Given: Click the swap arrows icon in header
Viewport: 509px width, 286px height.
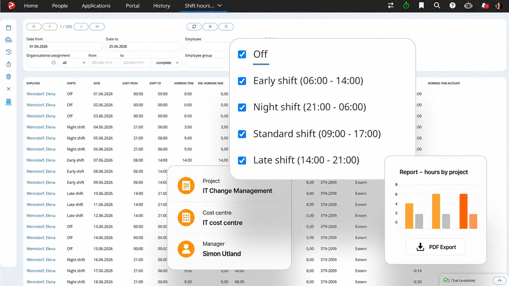Looking at the screenshot, I should (391, 5).
